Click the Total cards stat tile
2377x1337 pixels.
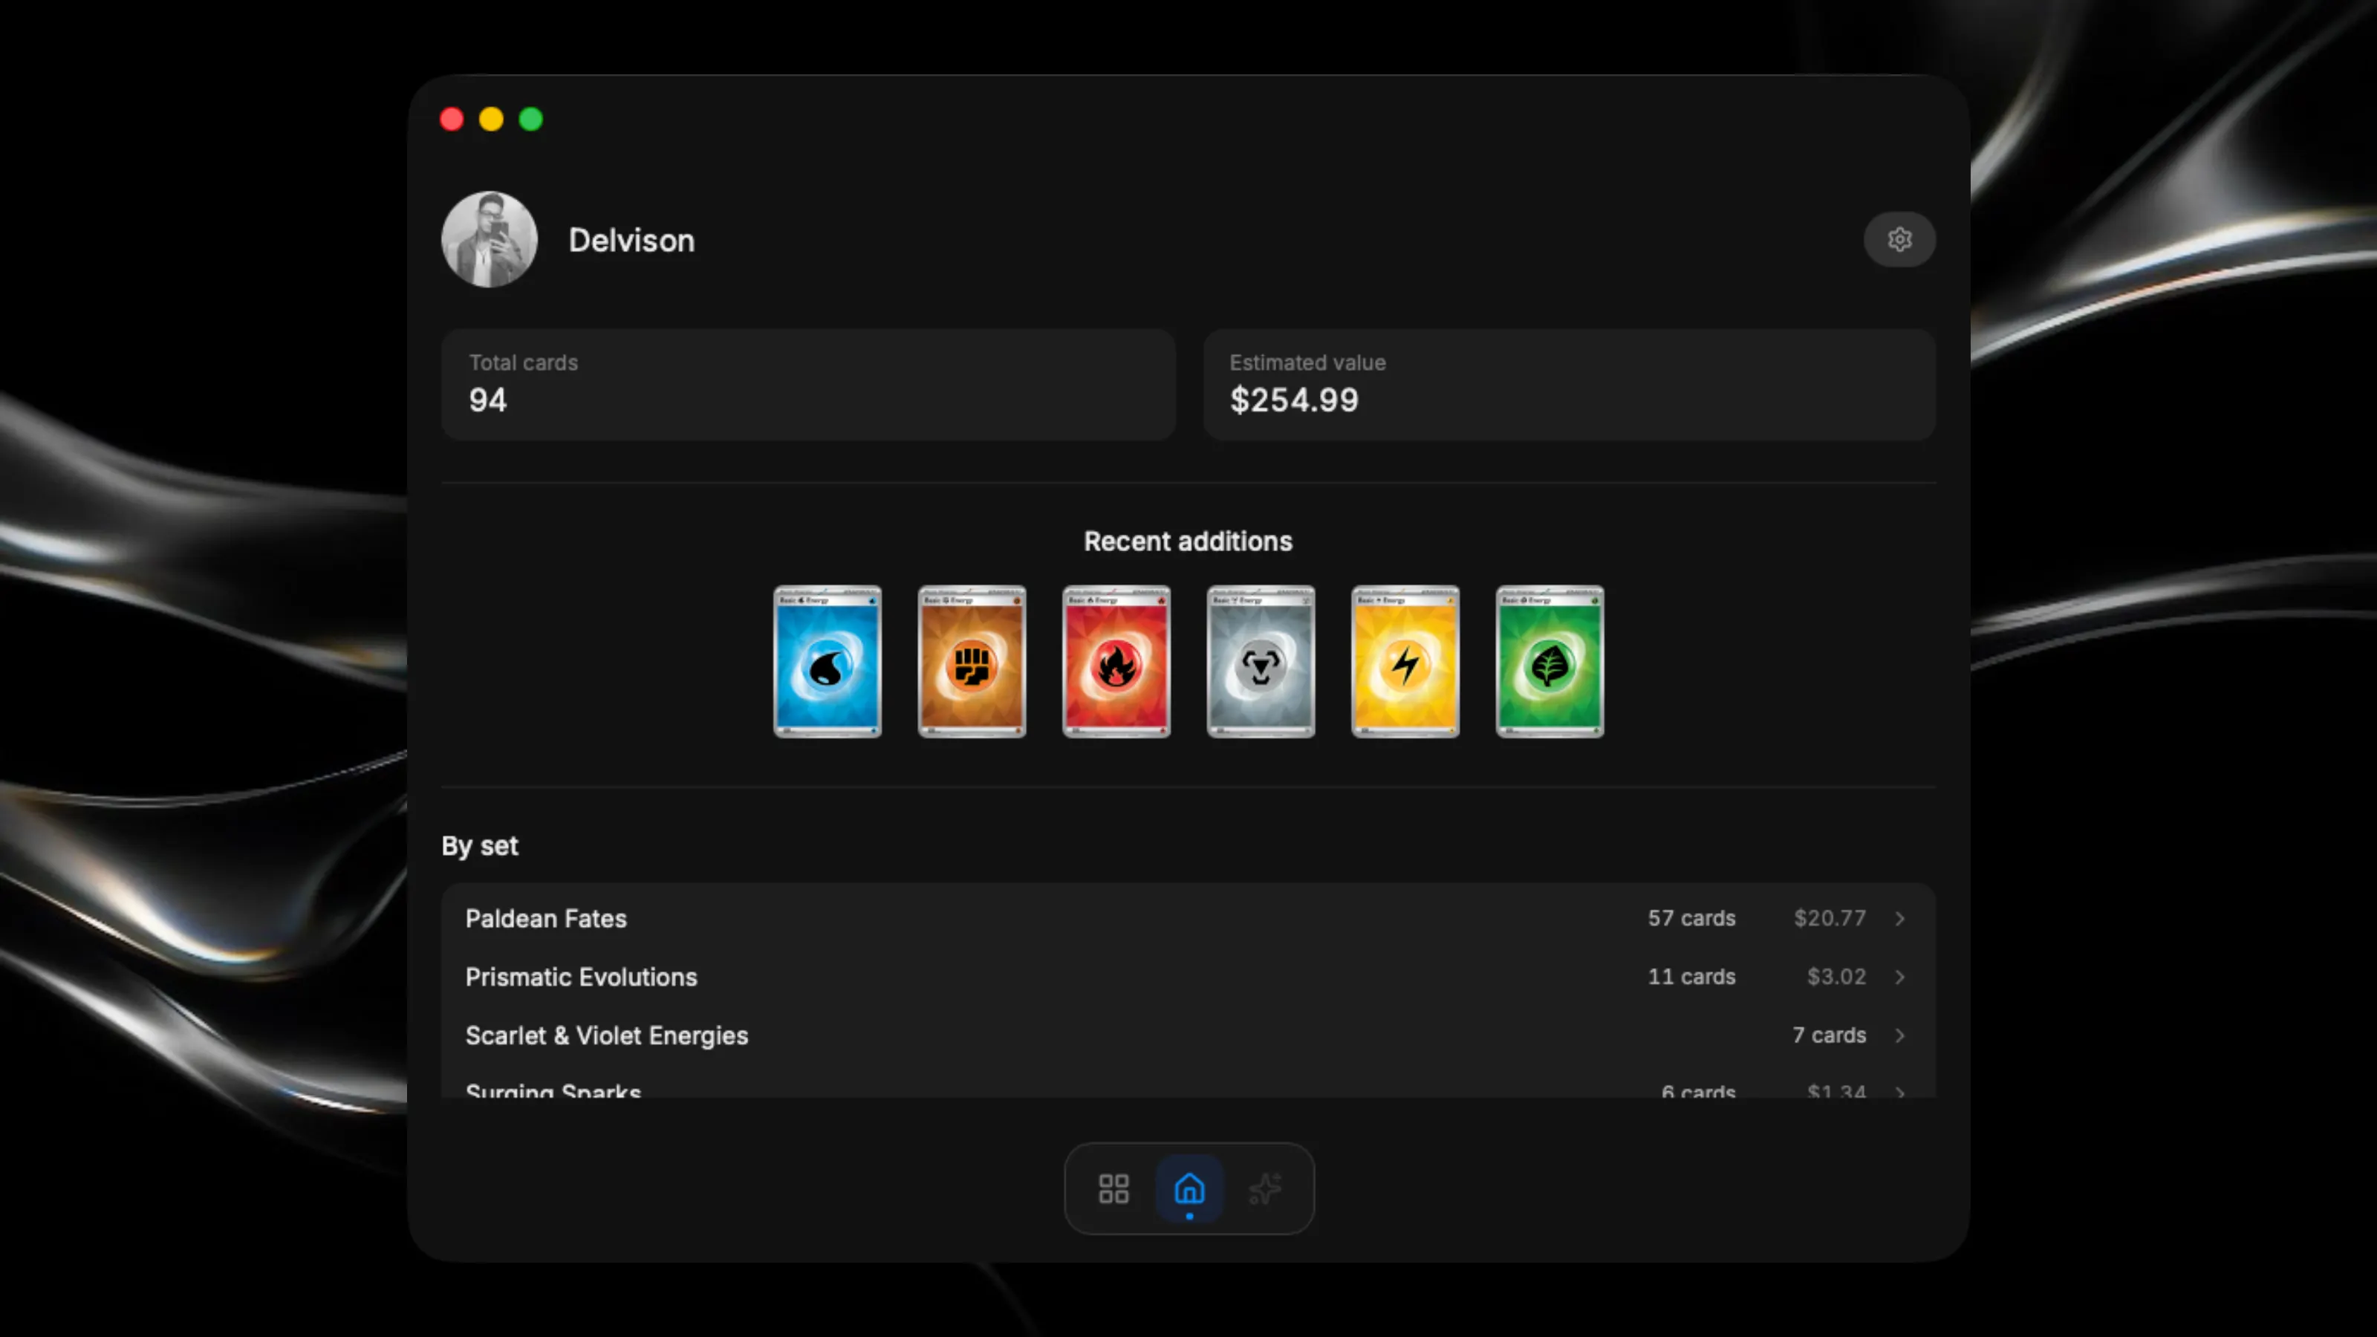[808, 385]
